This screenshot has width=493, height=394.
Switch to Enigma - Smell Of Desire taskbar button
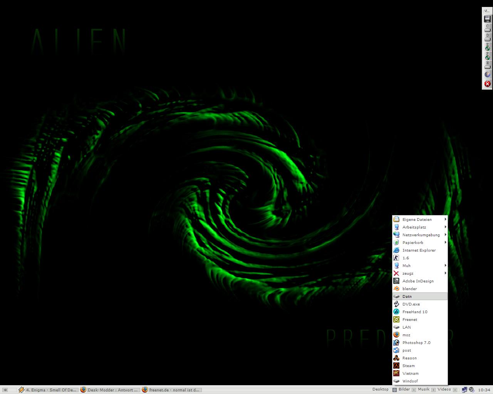coord(48,390)
